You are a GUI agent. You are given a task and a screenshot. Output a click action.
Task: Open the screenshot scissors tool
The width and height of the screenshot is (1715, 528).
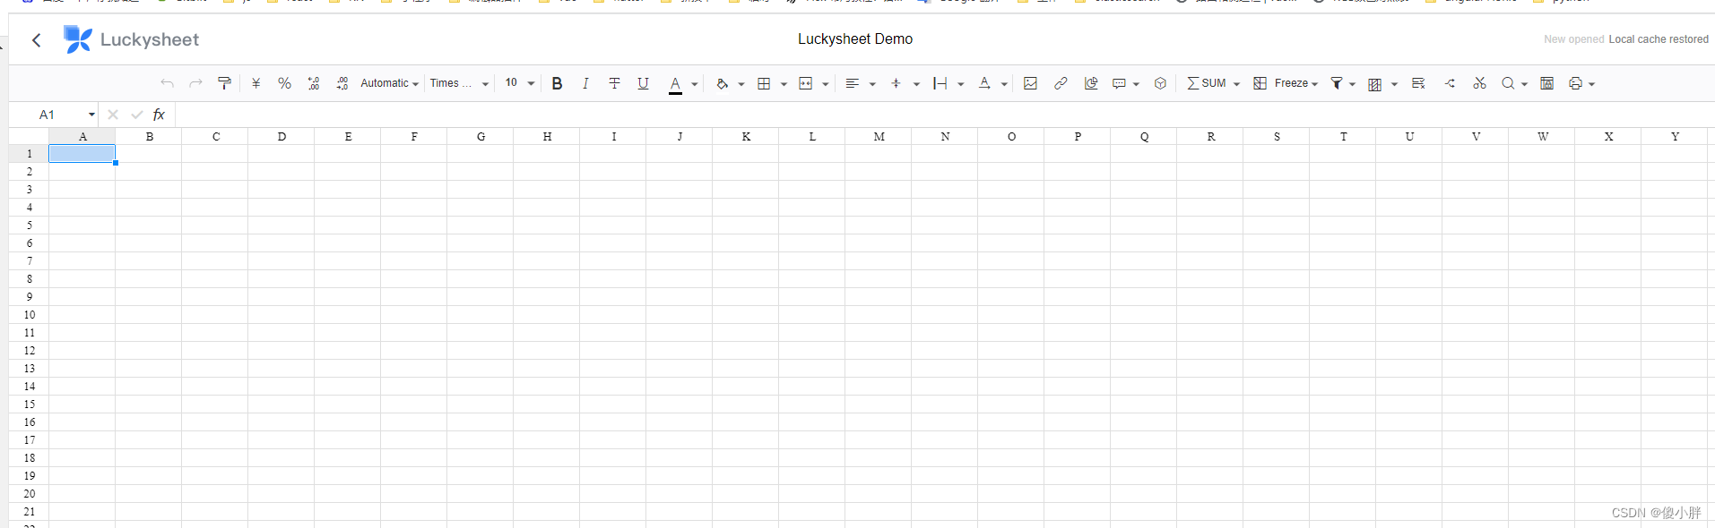[1479, 83]
